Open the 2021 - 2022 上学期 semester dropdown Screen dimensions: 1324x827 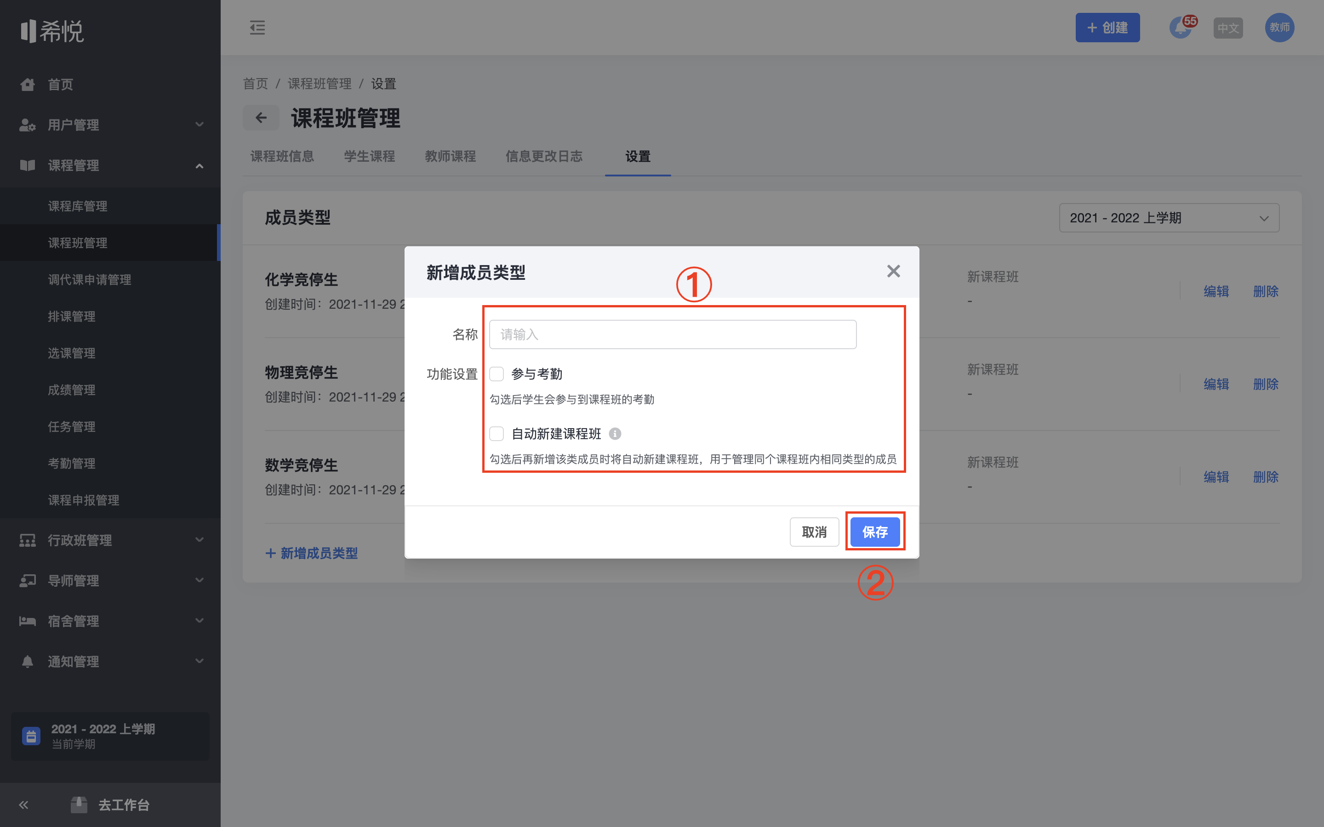point(1169,218)
